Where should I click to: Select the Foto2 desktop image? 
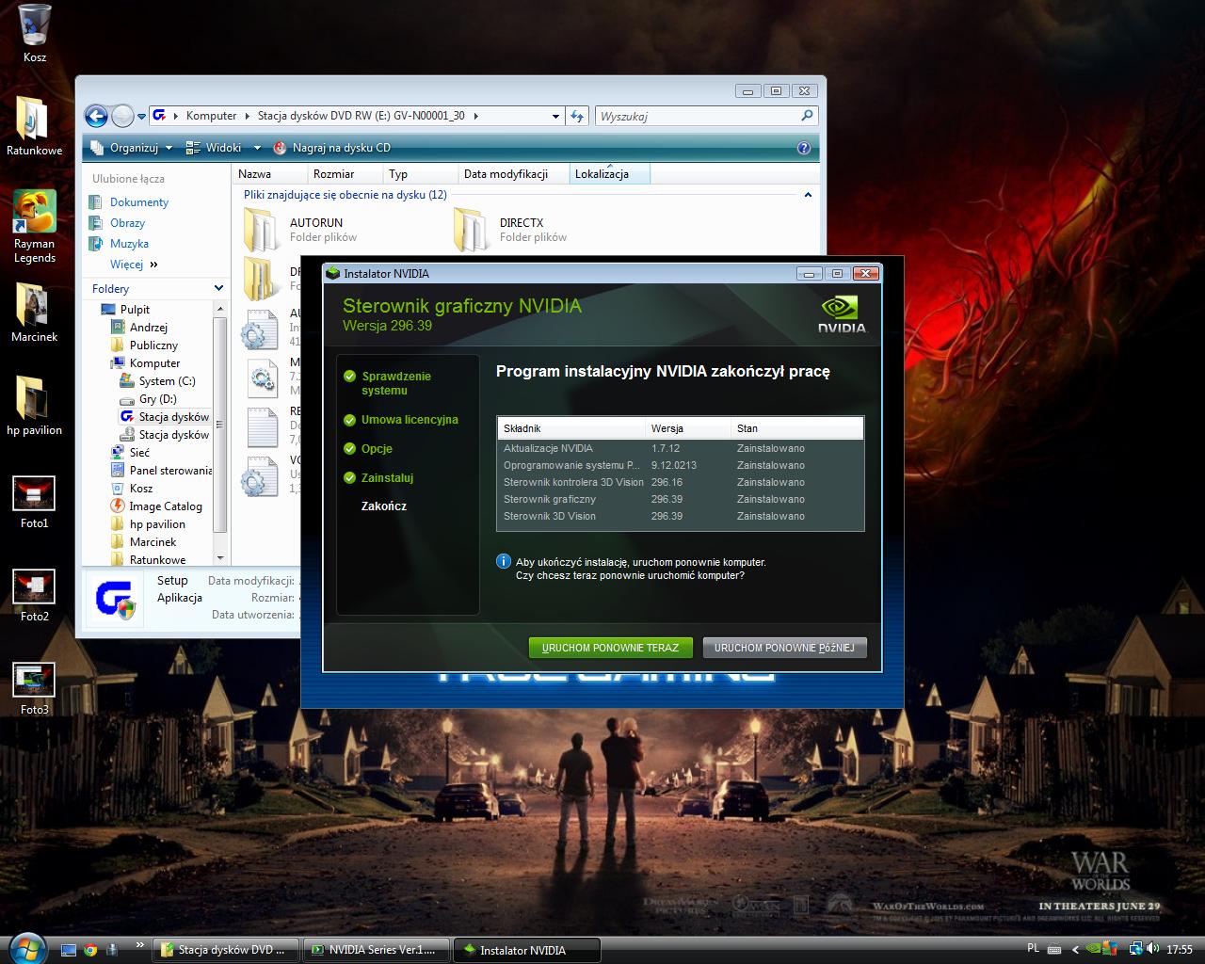35,595
